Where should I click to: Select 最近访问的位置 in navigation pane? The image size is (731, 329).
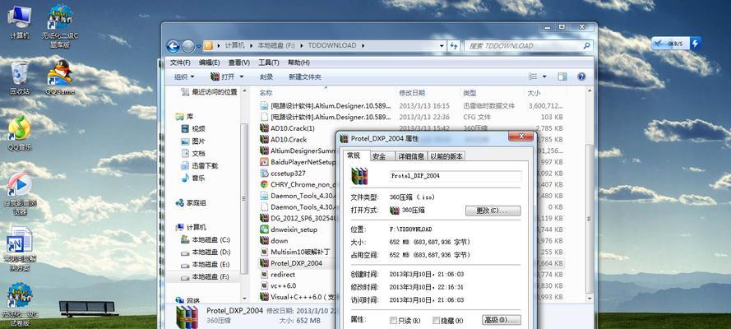(208, 92)
